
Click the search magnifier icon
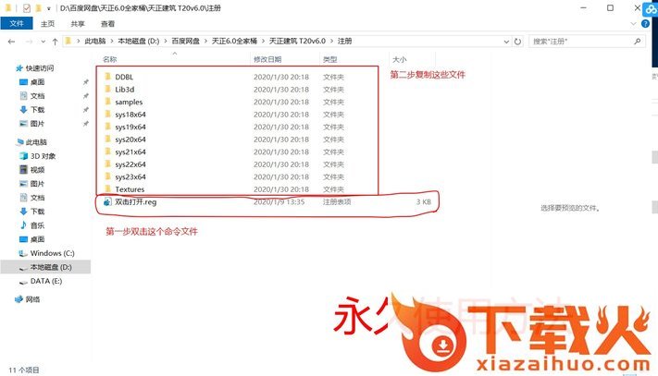[638, 41]
